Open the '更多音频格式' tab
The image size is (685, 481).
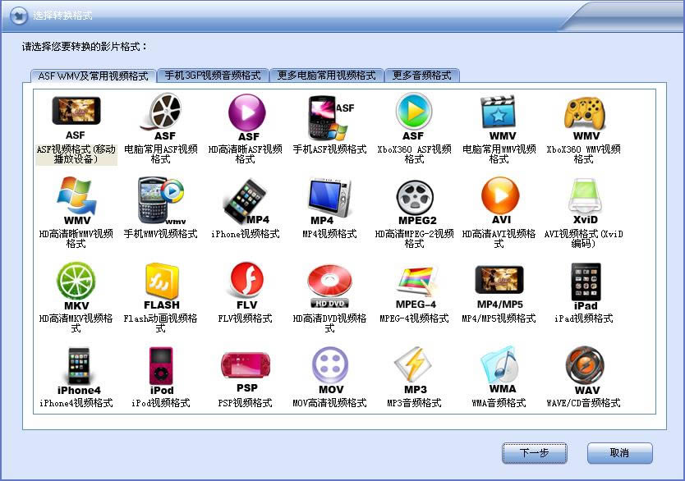(x=421, y=76)
